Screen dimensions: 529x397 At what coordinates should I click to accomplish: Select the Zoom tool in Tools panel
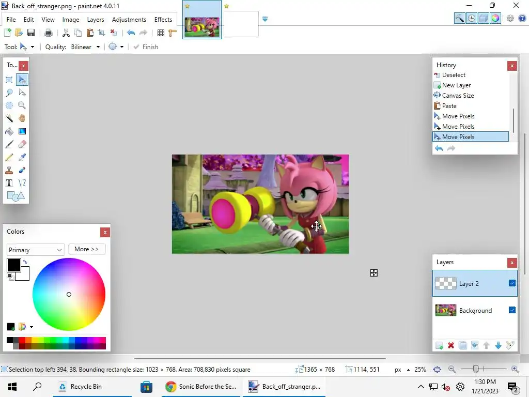click(22, 105)
